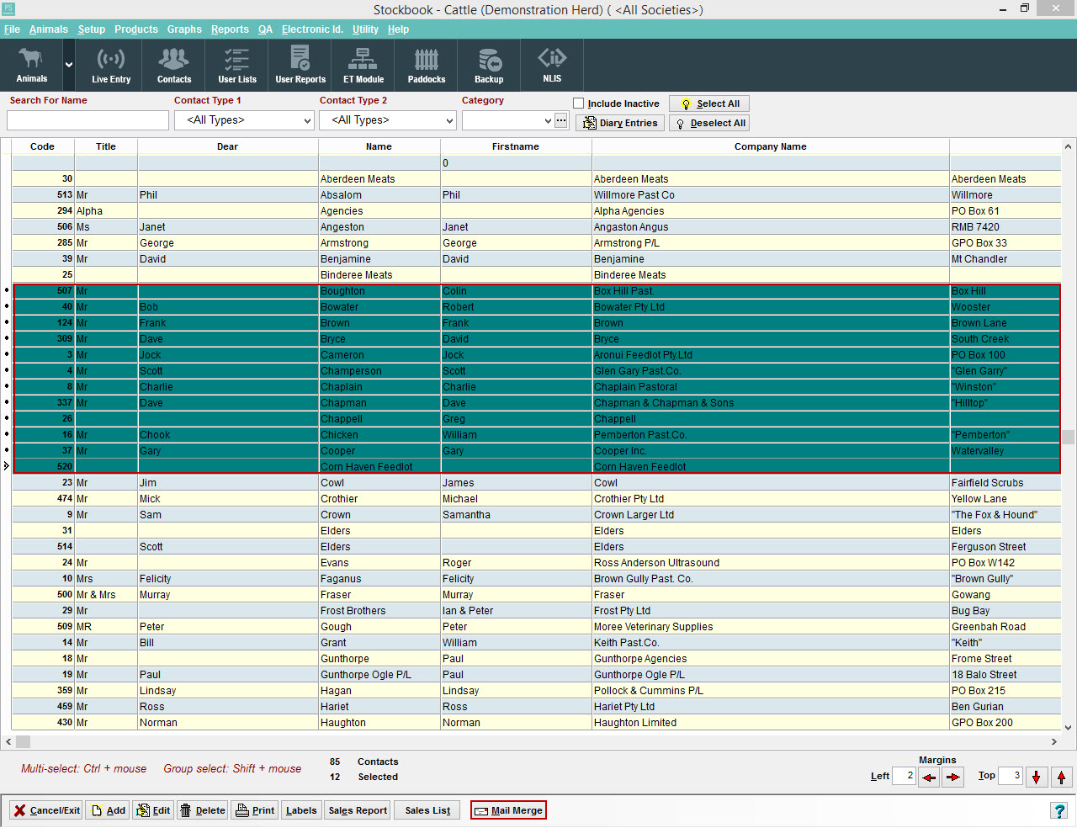This screenshot has height=828, width=1077.
Task: Open the ET Module toolbar icon
Action: point(363,65)
